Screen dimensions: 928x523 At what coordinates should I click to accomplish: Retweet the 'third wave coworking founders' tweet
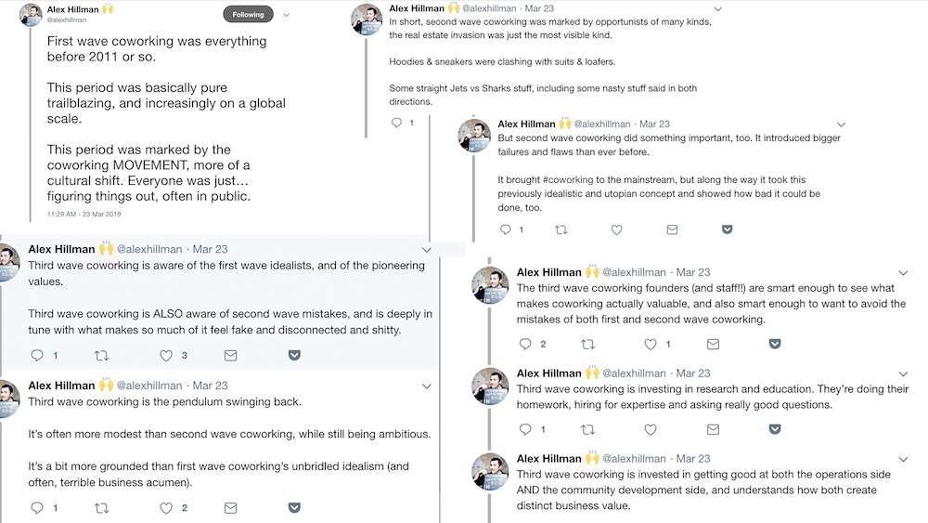tap(587, 344)
